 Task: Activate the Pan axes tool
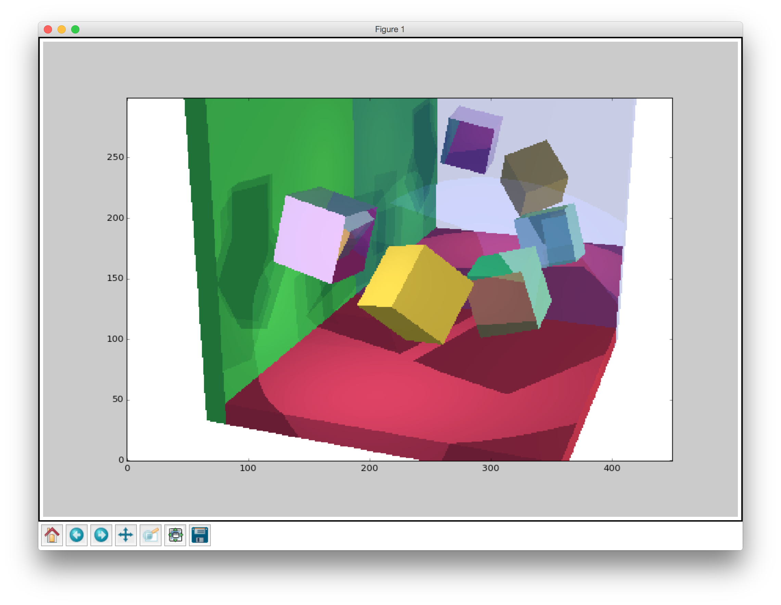point(126,535)
